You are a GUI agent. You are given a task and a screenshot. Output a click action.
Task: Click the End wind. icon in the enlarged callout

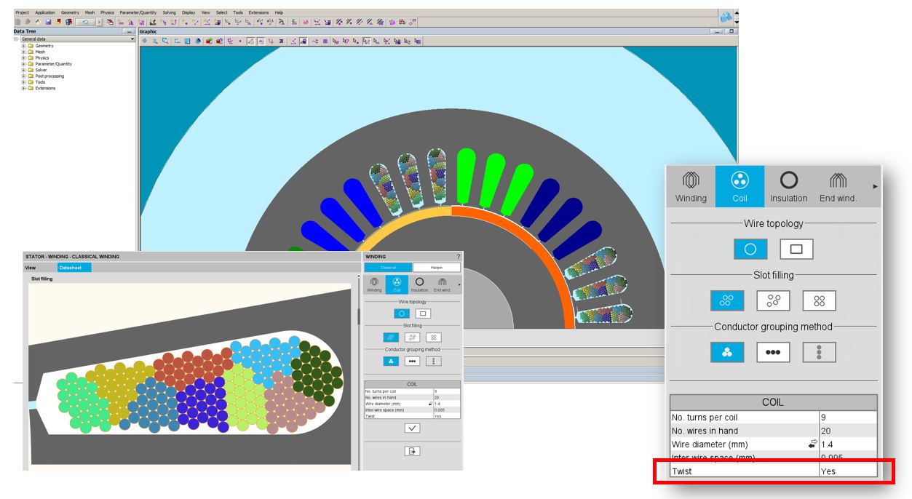[x=838, y=187]
